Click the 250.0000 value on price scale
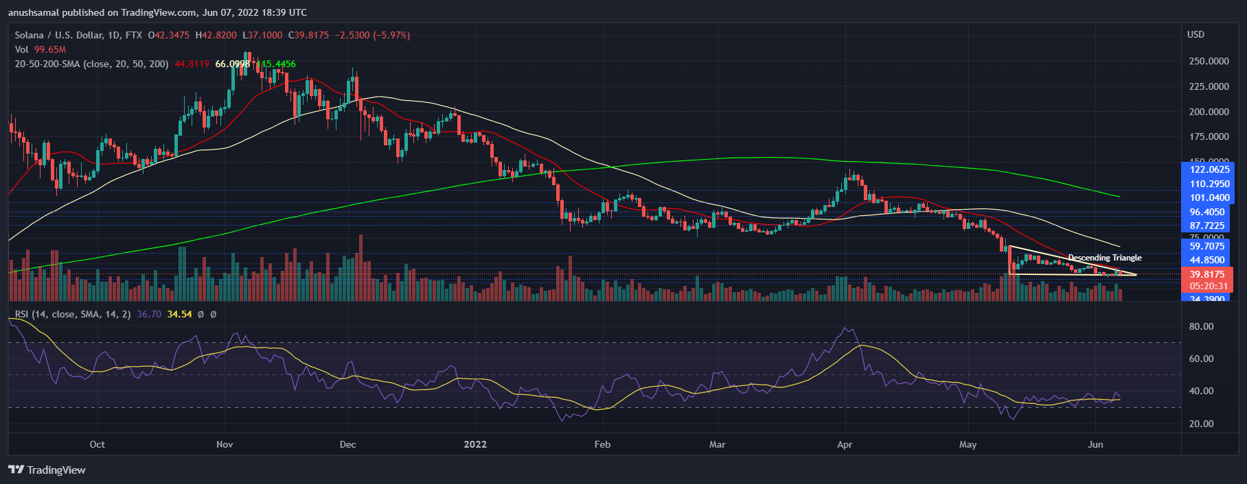Image resolution: width=1247 pixels, height=484 pixels. 1209,61
